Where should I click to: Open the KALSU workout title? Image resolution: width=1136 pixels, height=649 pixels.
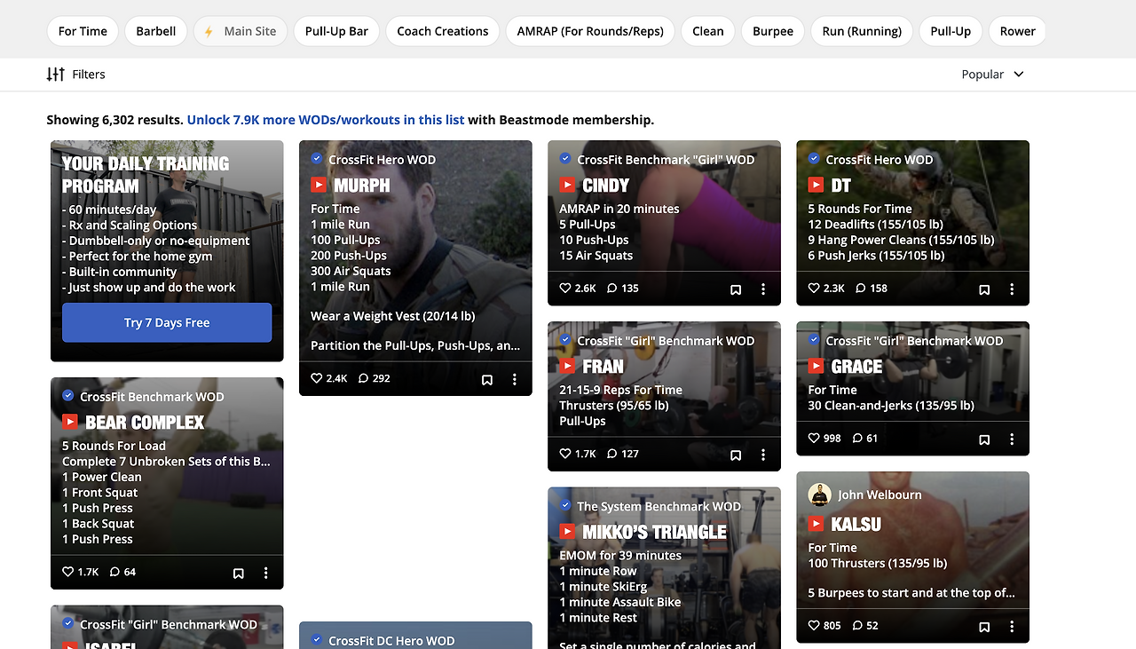(x=856, y=525)
